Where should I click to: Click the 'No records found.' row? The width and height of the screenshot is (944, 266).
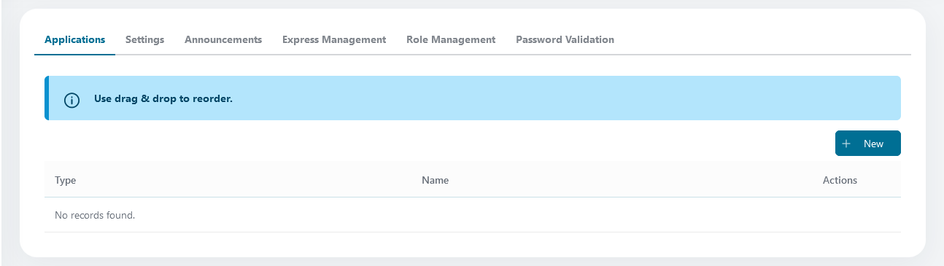click(x=473, y=215)
